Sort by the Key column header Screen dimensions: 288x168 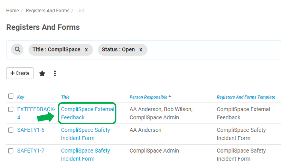[21, 97]
